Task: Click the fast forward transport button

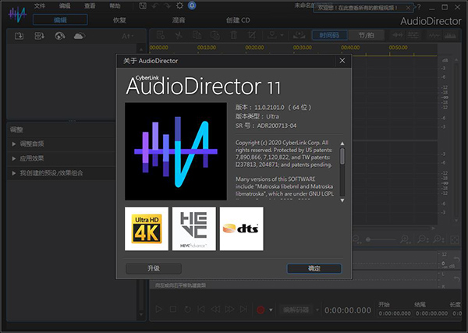Action: 229,309
